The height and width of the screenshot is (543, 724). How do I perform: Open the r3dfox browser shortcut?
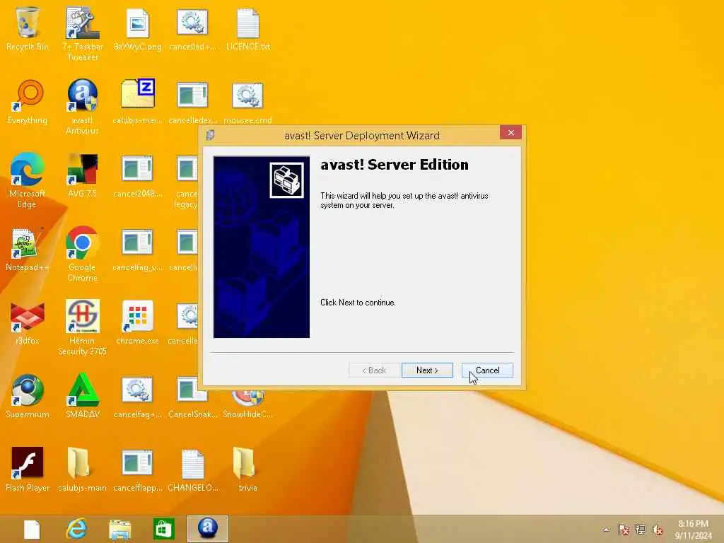28,322
